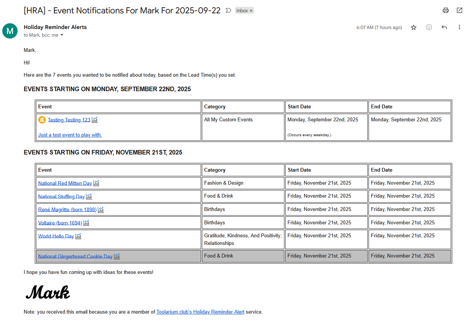
Task: Click the Holiday Reminder Alerts sender avatar
Action: tap(10, 31)
